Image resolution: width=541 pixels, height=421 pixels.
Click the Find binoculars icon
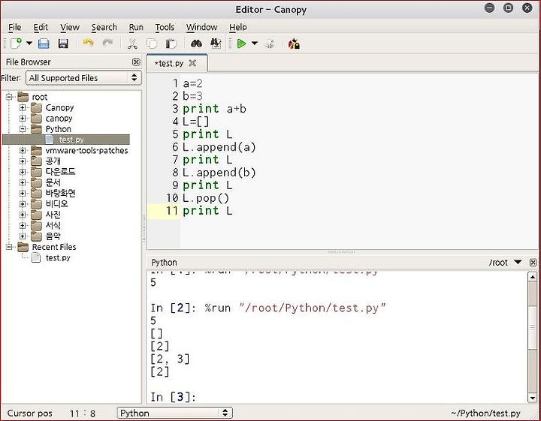pos(196,44)
